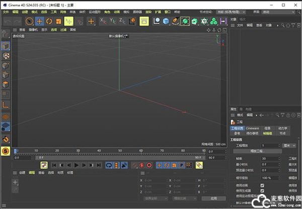Screen dimensions: 302x209
Task: Toggle the 使用生成器 checkbox
Action: coord(262,191)
